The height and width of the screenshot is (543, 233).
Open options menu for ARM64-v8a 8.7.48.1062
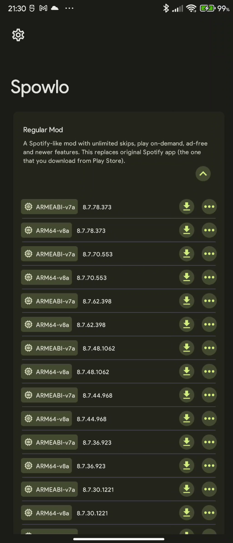tap(209, 371)
